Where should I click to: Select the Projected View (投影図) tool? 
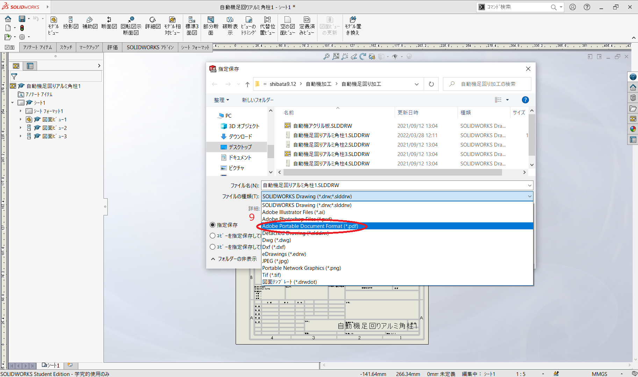(x=71, y=23)
